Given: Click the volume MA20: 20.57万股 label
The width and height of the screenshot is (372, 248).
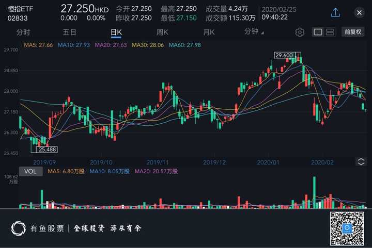Looking at the screenshot, I should pyautogui.click(x=156, y=171).
